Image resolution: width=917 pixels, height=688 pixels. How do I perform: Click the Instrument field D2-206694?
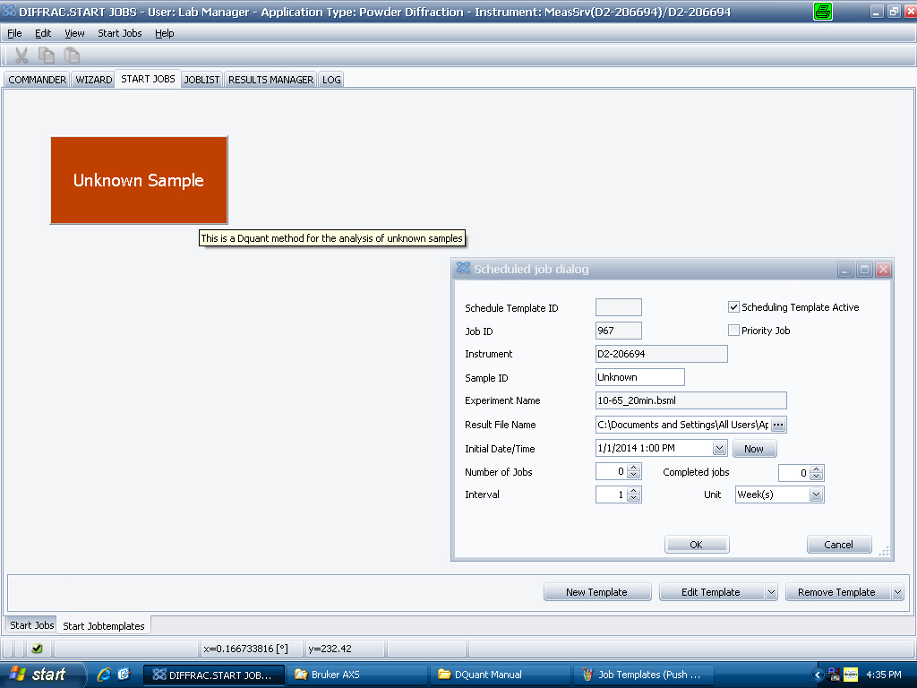coord(662,354)
